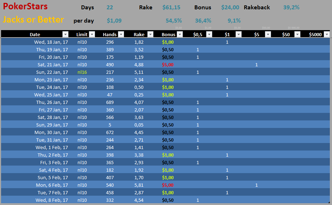This screenshot has height=205, width=332.
Task: Select the rake cell 4,54
Action: pos(139,200)
